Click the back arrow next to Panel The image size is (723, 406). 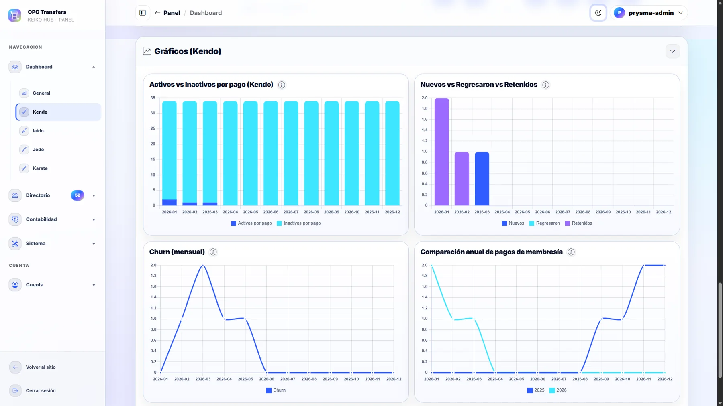157,13
